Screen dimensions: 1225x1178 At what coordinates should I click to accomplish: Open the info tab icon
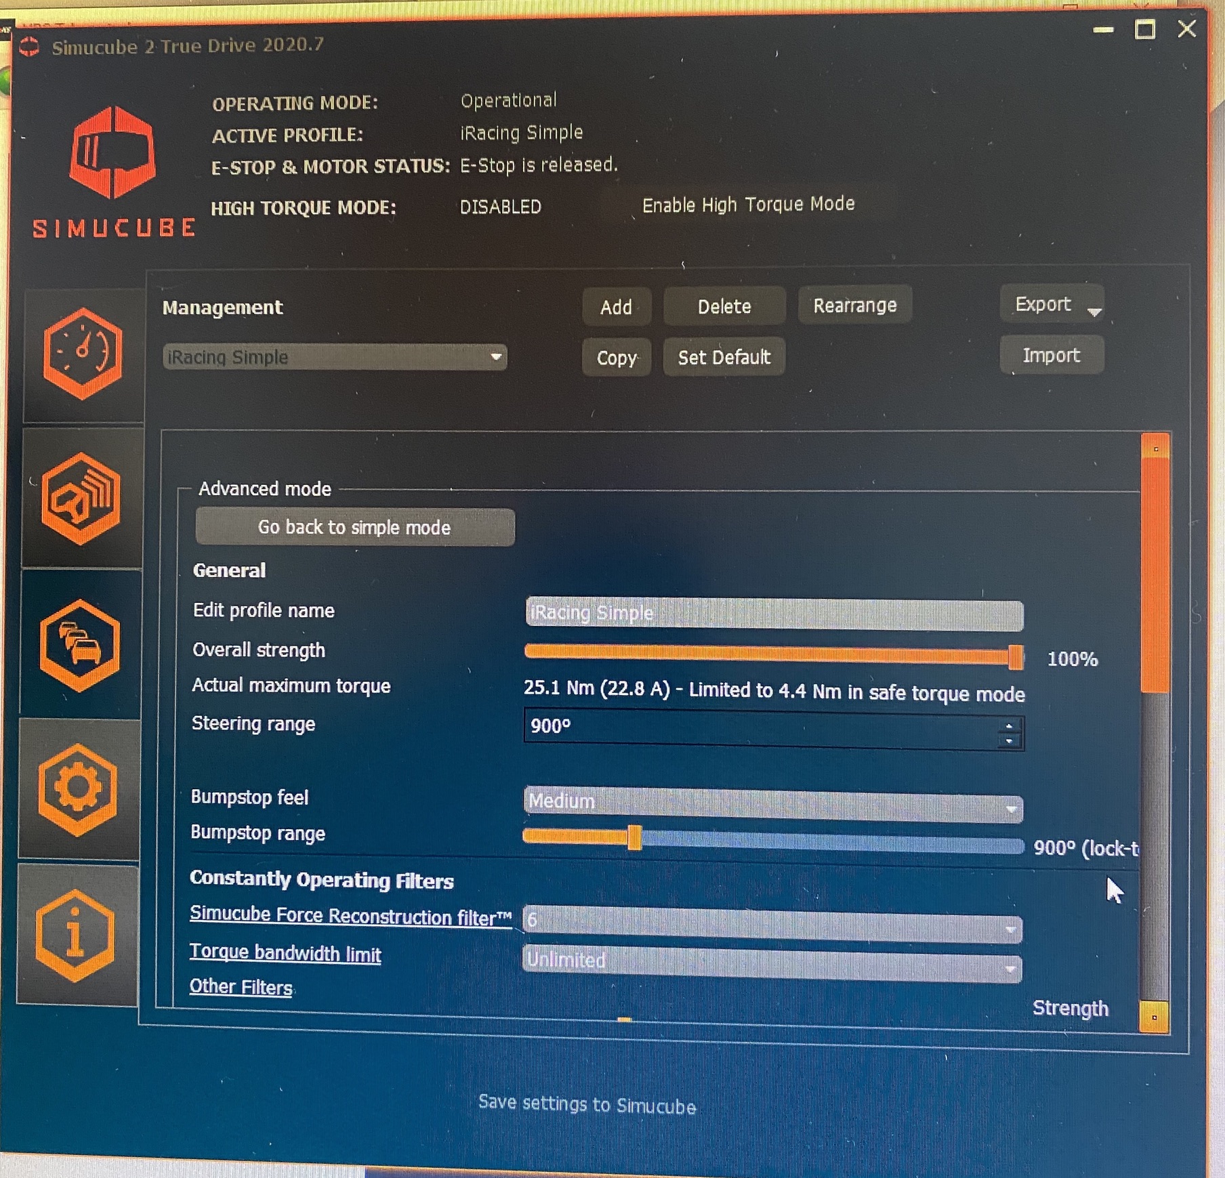[x=76, y=935]
